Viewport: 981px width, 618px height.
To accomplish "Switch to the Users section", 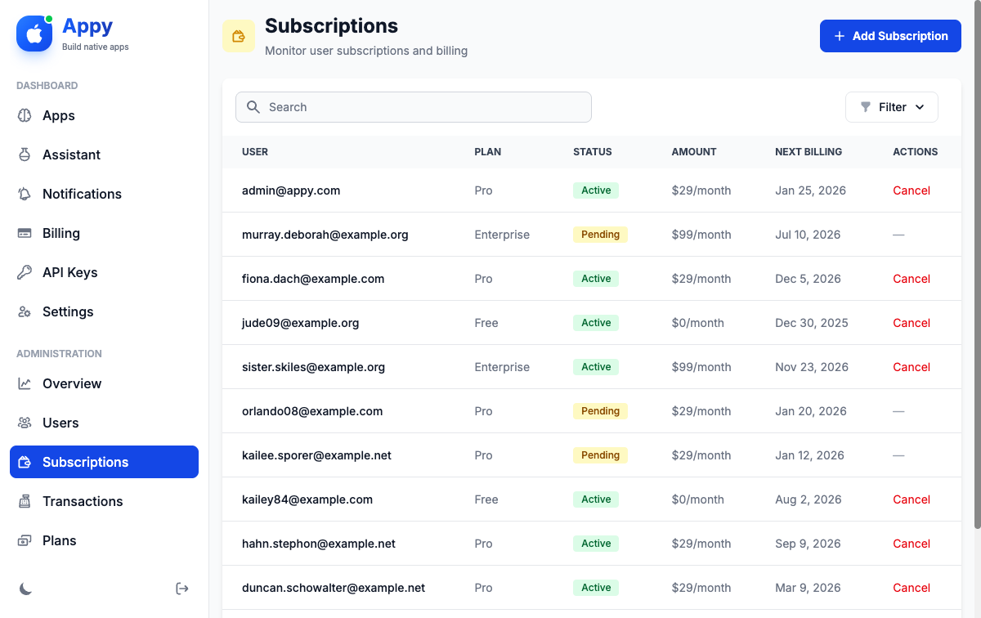I will click(25, 423).
